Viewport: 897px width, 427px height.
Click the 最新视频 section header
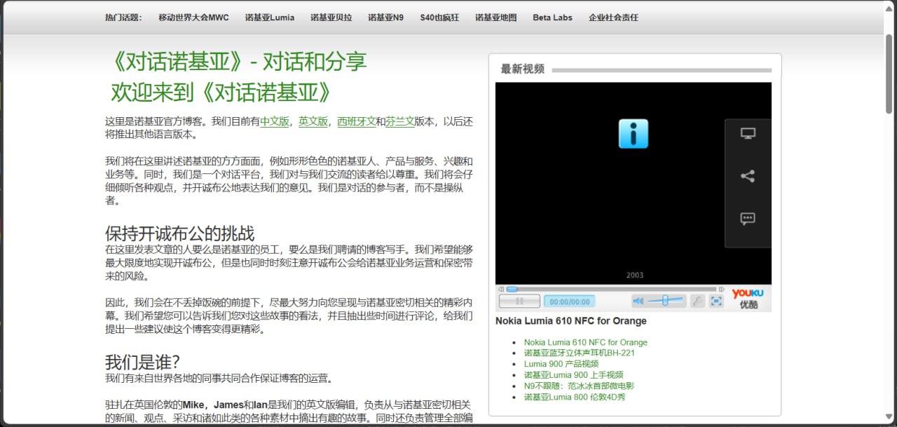(522, 69)
